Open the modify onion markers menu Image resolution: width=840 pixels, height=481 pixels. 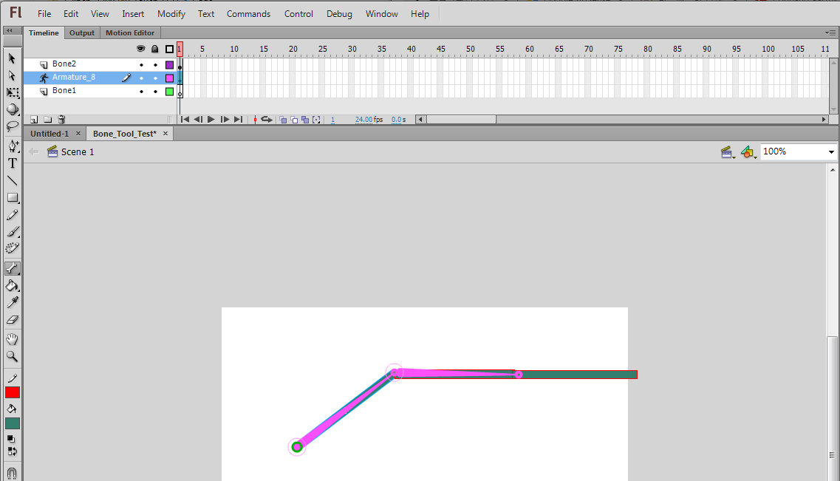tap(317, 120)
